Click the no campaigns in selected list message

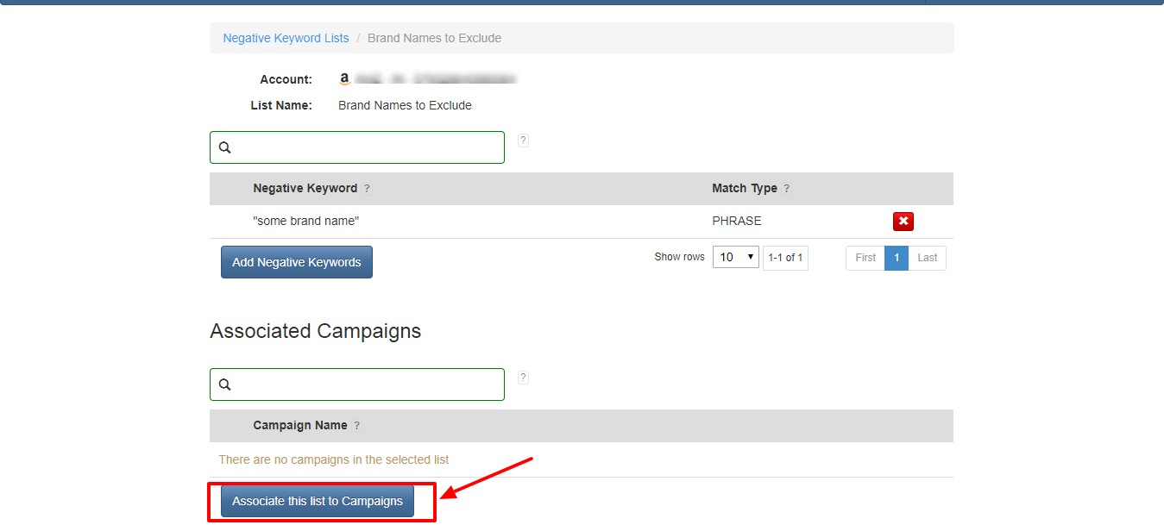334,459
